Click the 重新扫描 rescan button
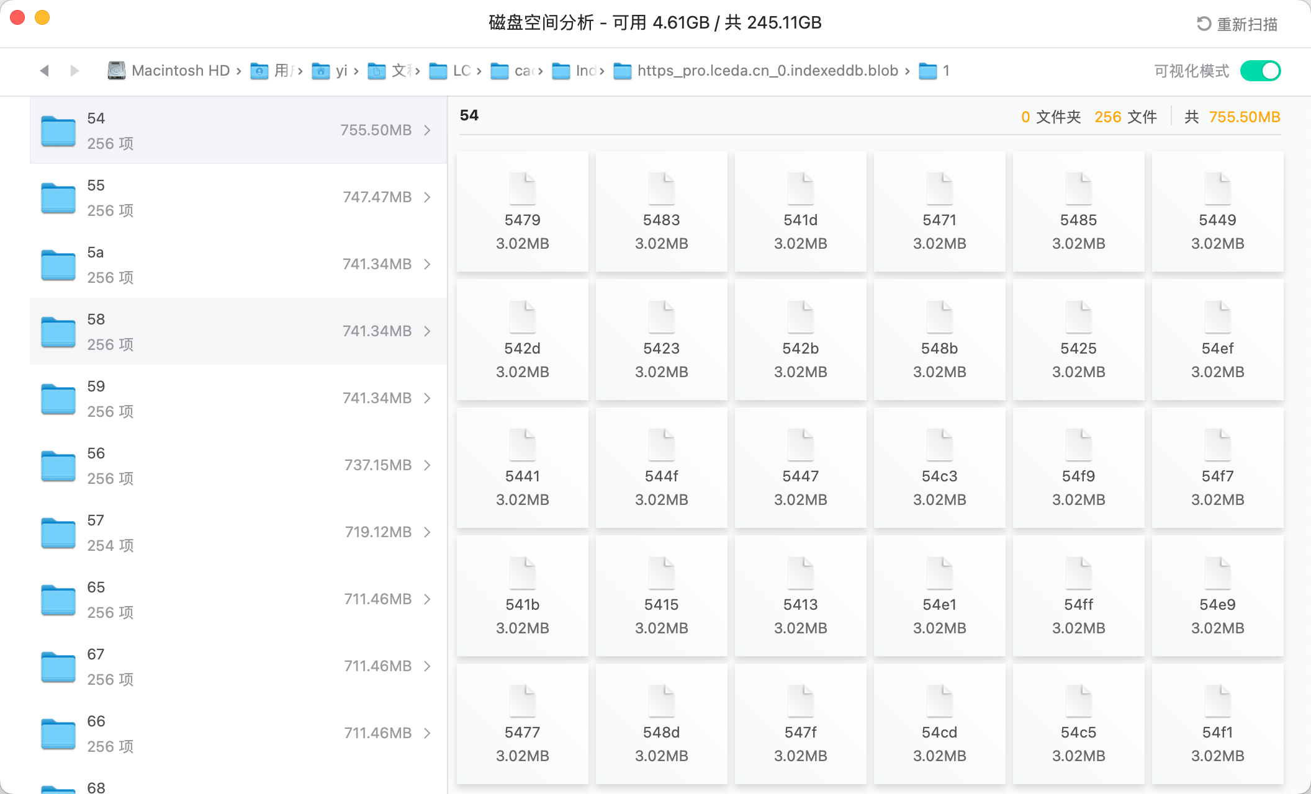This screenshot has height=794, width=1311. (x=1246, y=24)
